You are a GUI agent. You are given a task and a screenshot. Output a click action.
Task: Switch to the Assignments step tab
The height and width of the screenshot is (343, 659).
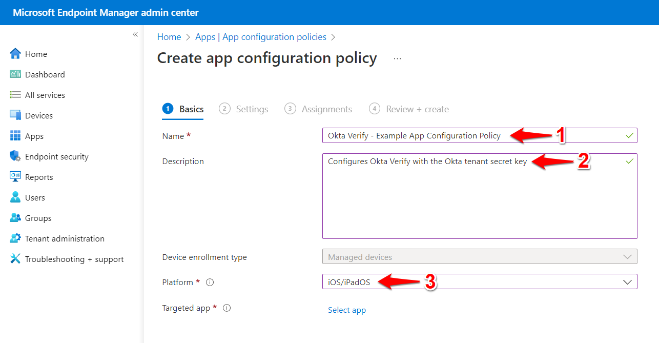318,109
